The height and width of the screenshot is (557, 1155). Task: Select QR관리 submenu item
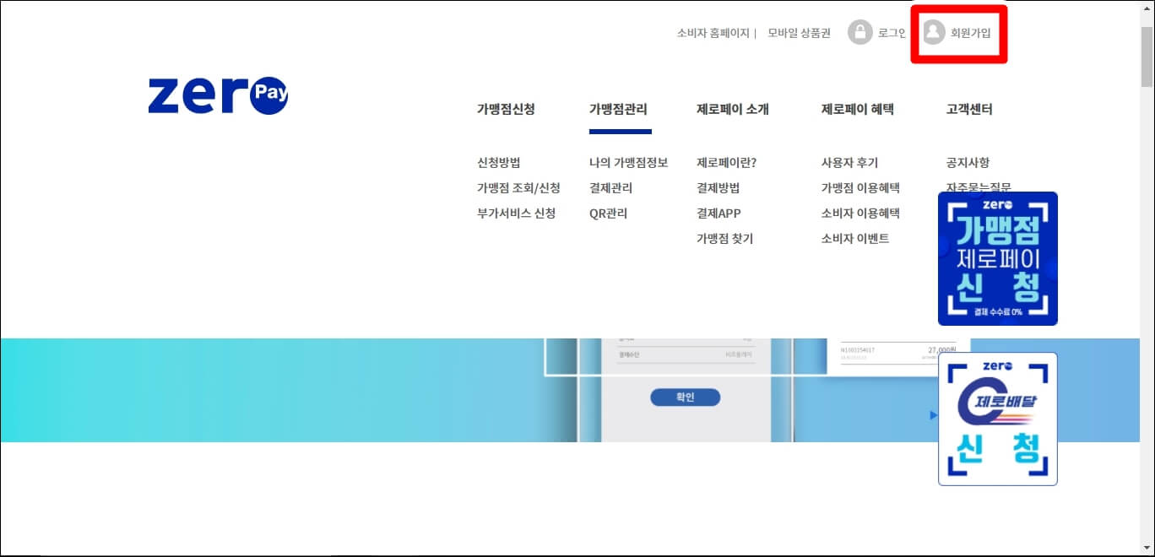click(609, 214)
